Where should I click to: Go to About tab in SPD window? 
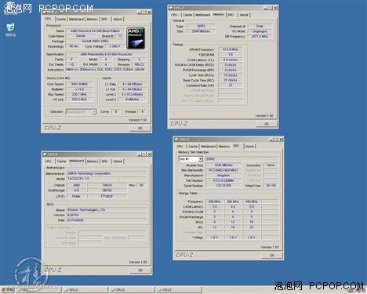point(249,147)
